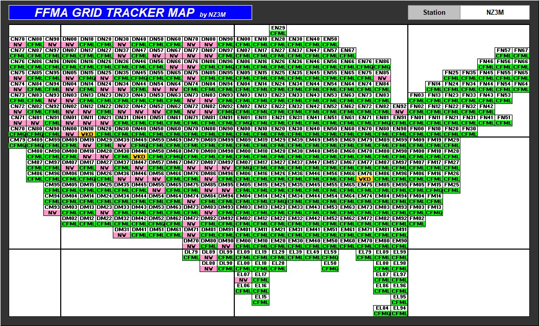This screenshot has height=326, width=539.
Task: Click the CM93 grid cell
Action: coord(53,207)
